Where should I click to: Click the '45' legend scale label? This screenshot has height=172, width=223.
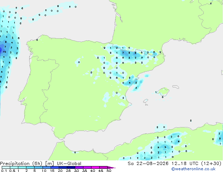point(101,171)
